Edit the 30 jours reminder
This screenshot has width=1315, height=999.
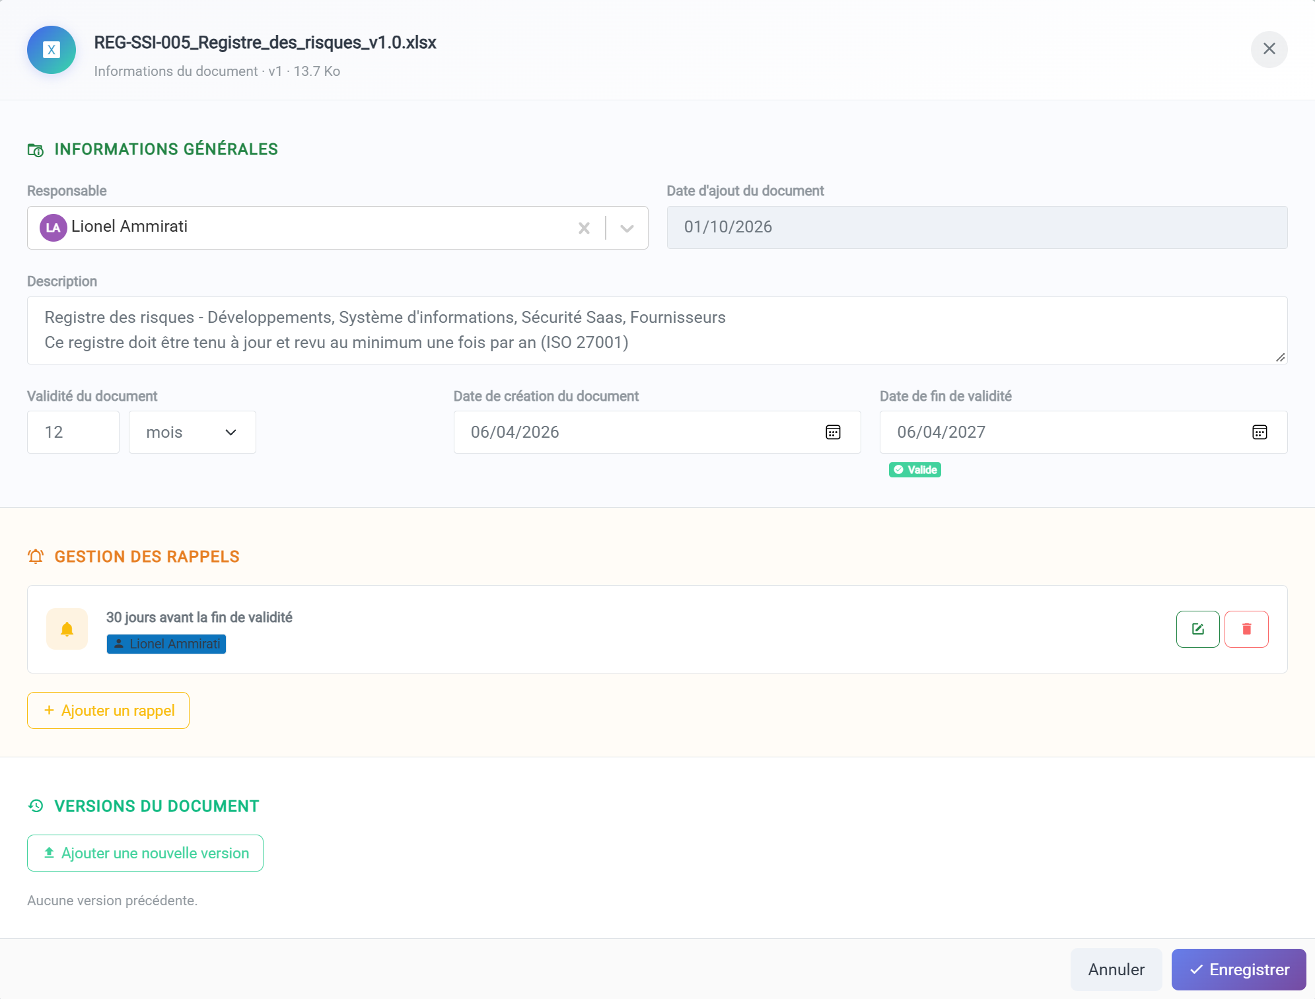click(x=1197, y=629)
